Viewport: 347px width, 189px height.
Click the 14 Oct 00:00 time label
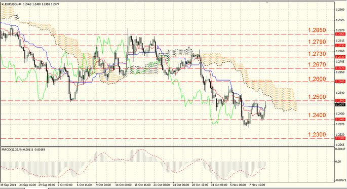click(x=123, y=185)
